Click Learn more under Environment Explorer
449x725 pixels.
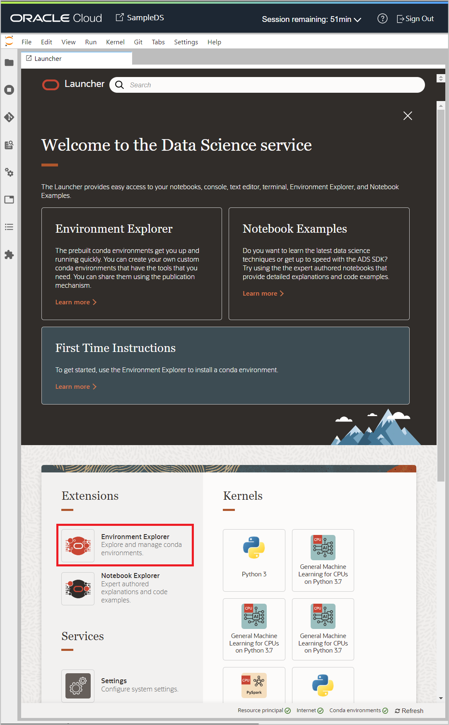[76, 302]
